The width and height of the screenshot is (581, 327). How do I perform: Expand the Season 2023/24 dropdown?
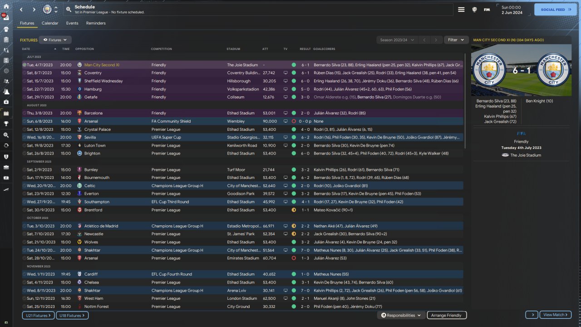(397, 40)
